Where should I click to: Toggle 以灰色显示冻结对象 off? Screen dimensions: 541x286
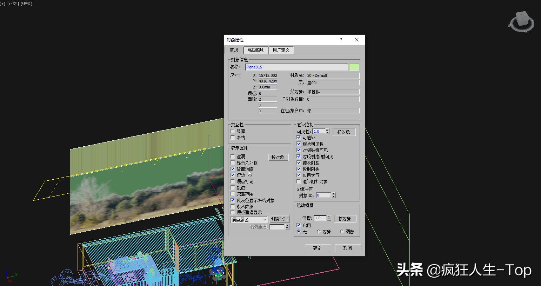coord(233,200)
